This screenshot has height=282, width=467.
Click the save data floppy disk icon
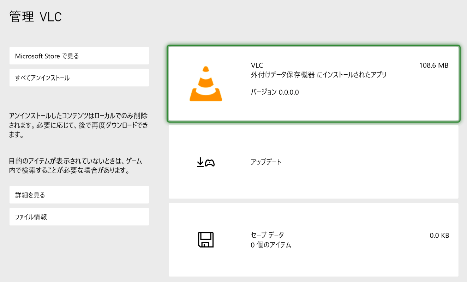click(206, 240)
